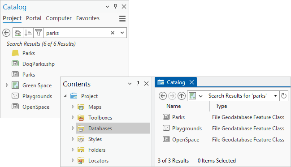This screenshot has width=291, height=167.
Task: Switch to the Computer tab
Action: (x=59, y=18)
